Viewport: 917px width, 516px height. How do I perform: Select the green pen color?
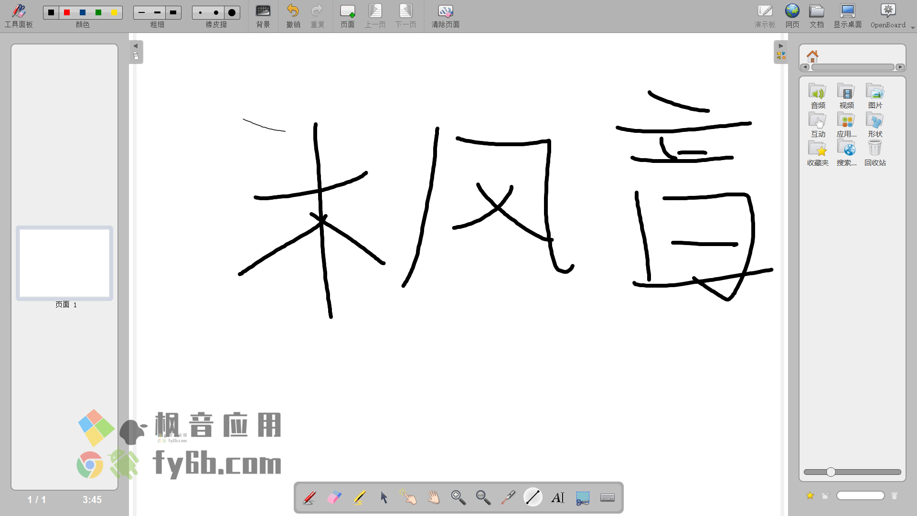point(98,12)
